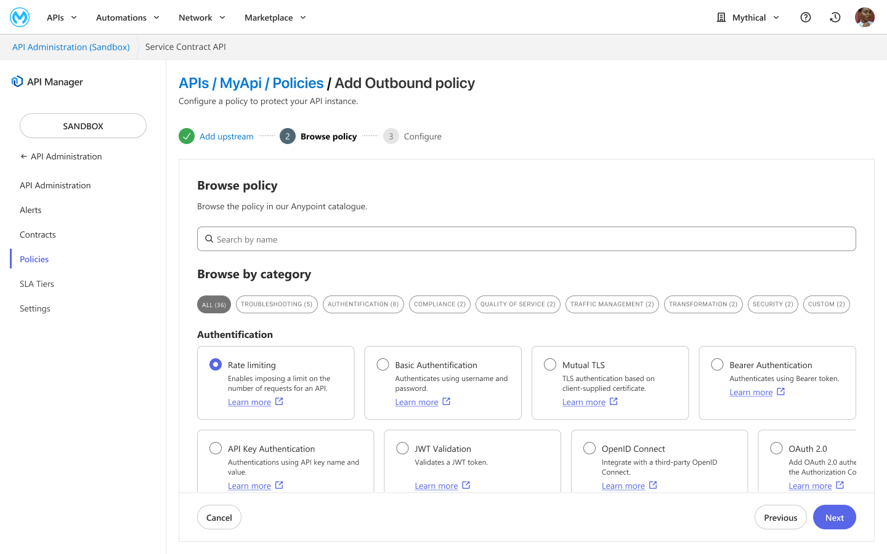Click the back arrow beside API Administration

(23, 156)
